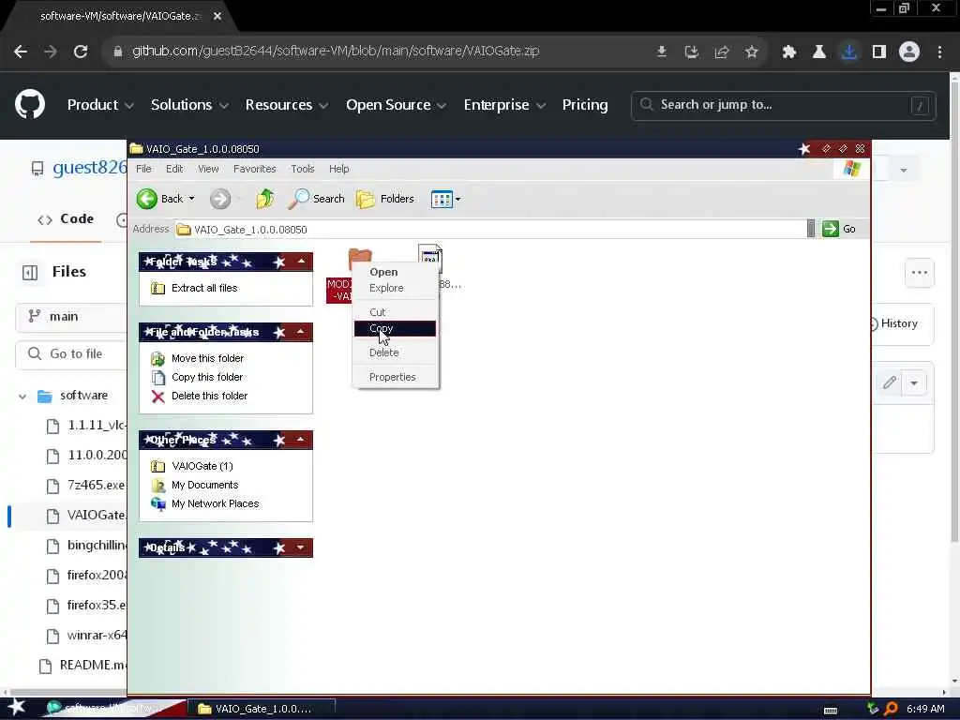Open the GitHub Code tab

(67, 219)
